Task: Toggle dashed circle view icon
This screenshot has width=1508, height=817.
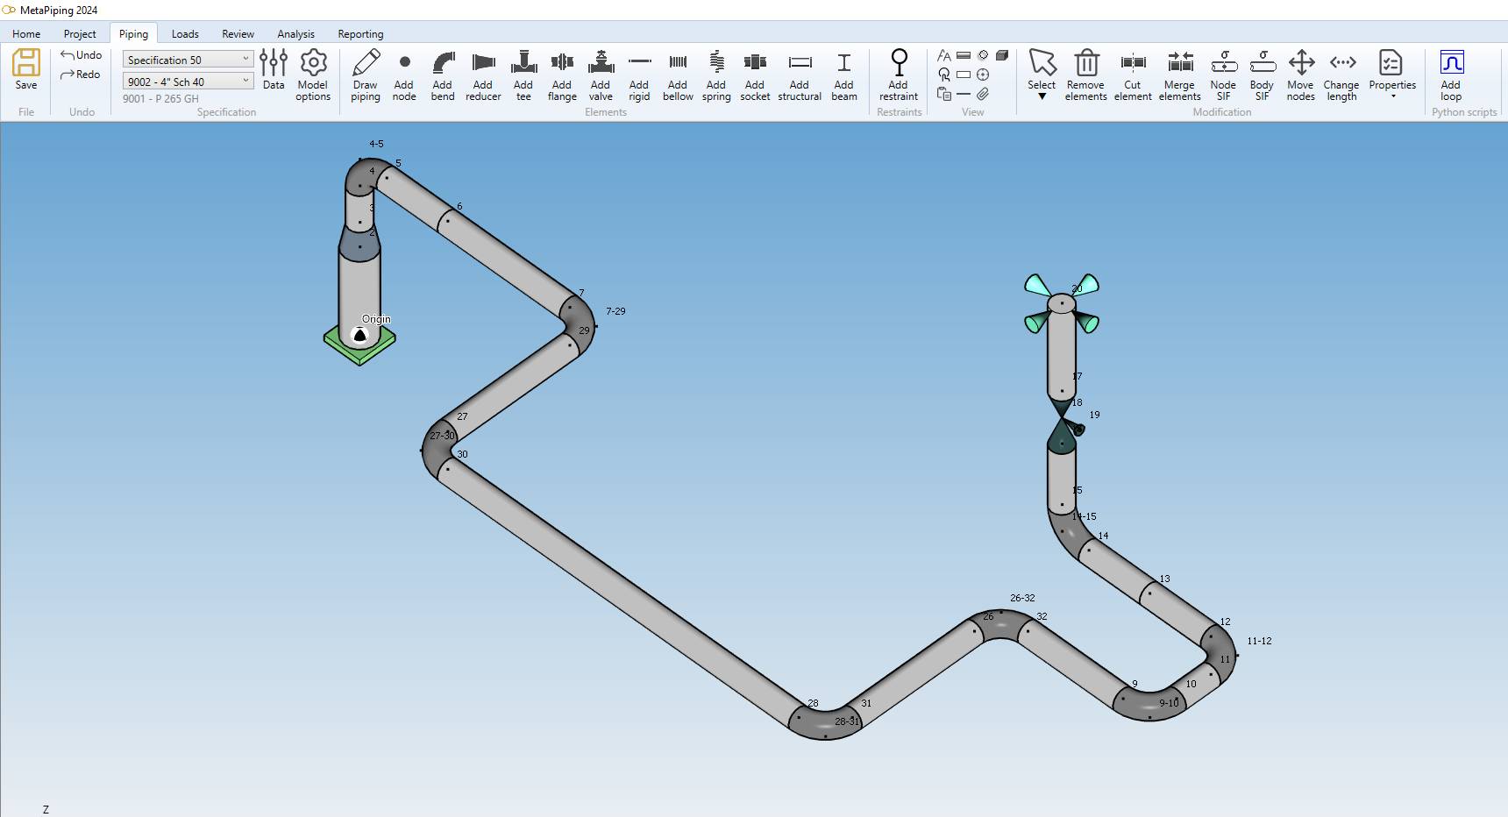Action: click(x=983, y=55)
